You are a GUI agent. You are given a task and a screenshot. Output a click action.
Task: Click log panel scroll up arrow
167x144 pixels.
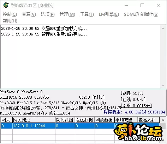163,28
